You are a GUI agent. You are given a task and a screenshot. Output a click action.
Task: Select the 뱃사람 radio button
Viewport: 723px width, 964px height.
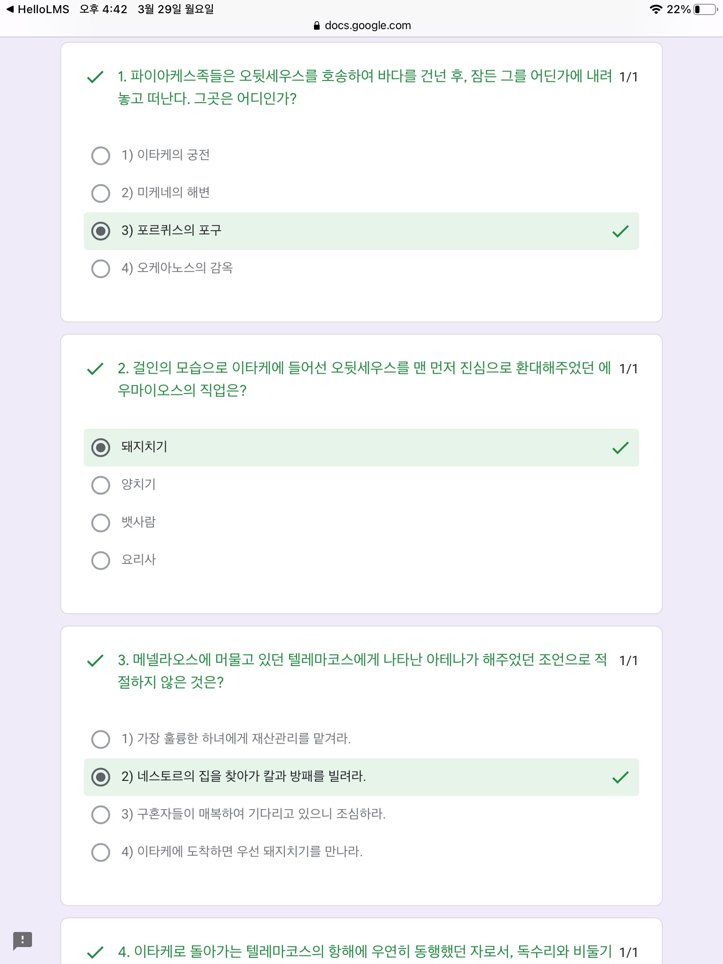[x=101, y=523]
